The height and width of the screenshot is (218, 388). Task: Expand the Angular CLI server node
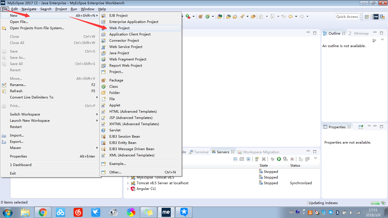click(128, 189)
